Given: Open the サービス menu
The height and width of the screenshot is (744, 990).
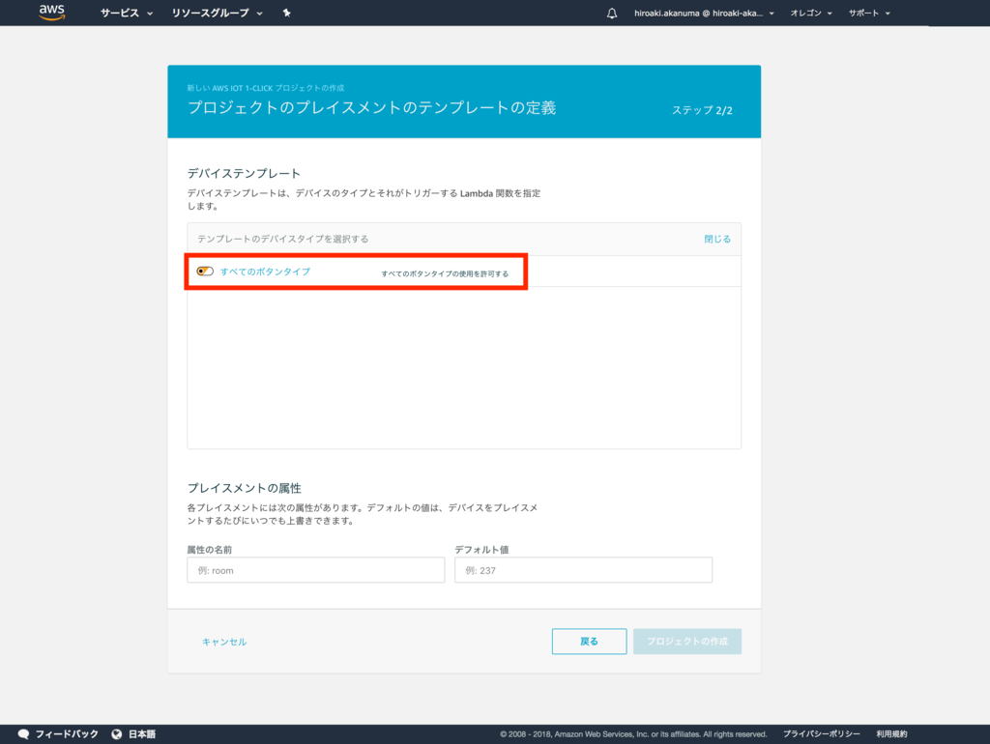Looking at the screenshot, I should [121, 13].
